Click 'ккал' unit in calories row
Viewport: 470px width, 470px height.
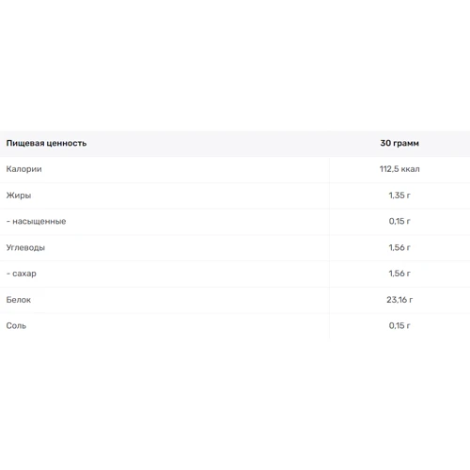click(x=410, y=169)
